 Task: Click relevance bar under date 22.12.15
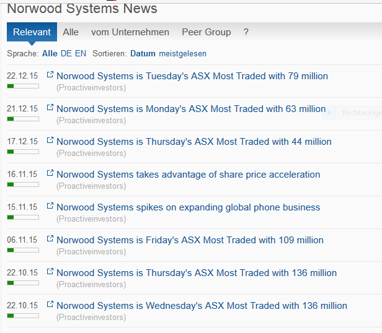coord(23,86)
